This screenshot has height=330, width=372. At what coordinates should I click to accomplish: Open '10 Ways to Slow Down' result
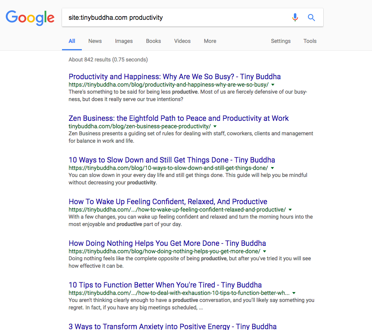click(x=172, y=160)
